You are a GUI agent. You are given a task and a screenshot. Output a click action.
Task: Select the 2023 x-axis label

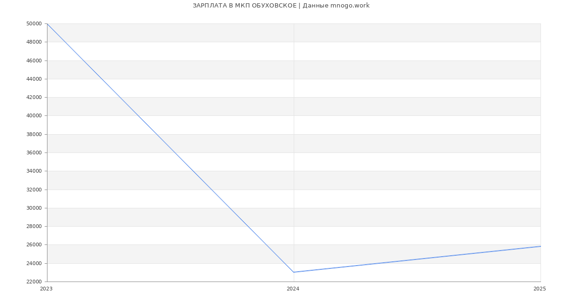[x=47, y=289]
